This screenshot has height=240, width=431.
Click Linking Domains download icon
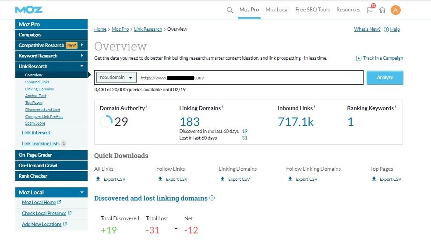tap(223, 179)
